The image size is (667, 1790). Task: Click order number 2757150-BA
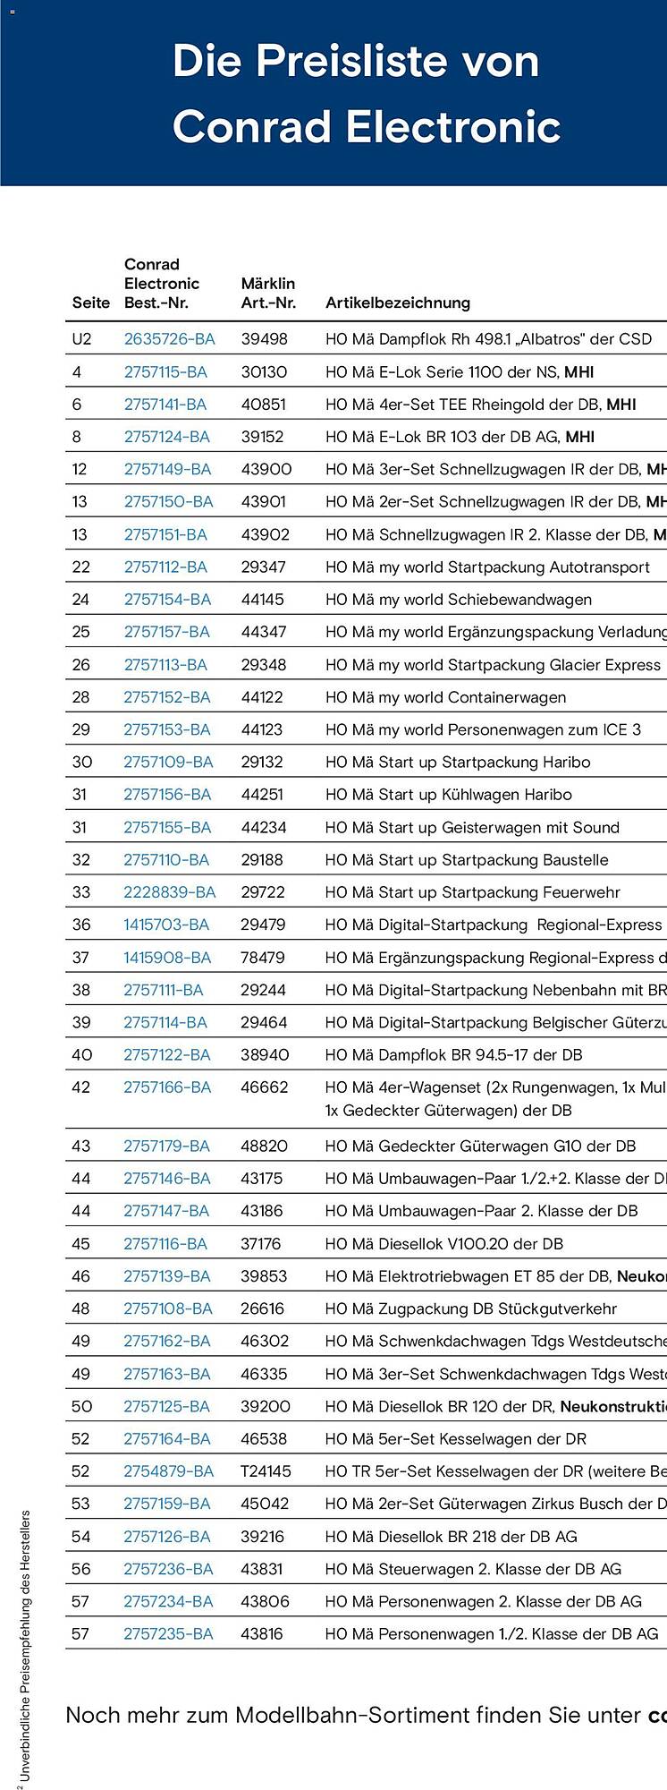pyautogui.click(x=168, y=502)
